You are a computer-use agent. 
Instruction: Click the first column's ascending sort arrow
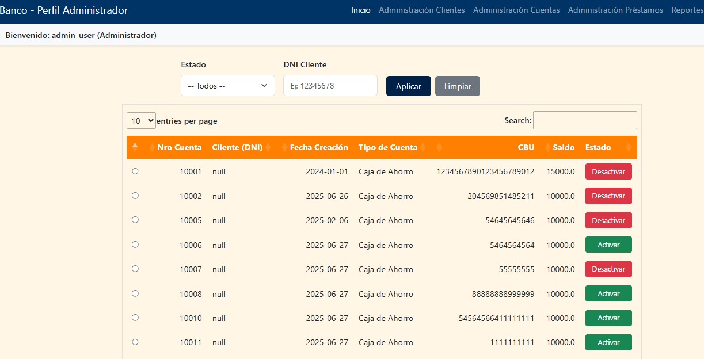point(135,147)
